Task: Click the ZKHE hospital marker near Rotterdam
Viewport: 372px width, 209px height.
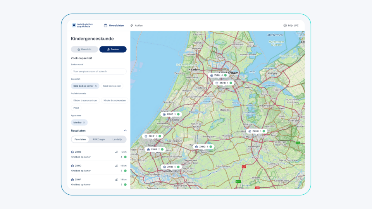Action: point(170,167)
